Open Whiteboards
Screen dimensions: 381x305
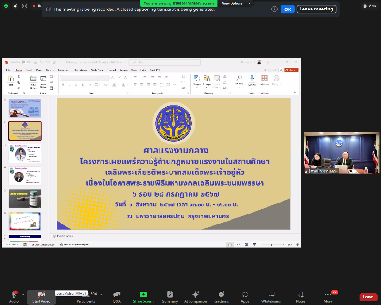(271, 297)
